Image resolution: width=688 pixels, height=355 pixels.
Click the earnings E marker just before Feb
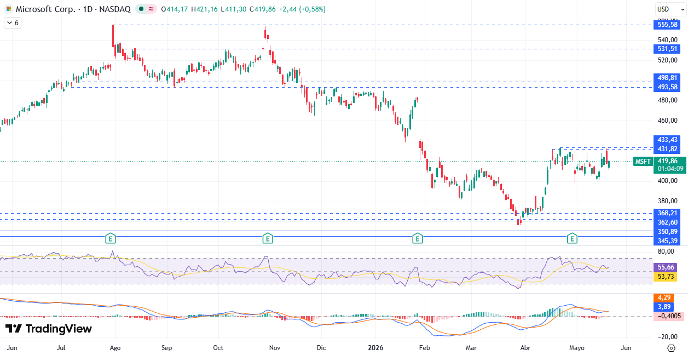point(418,238)
